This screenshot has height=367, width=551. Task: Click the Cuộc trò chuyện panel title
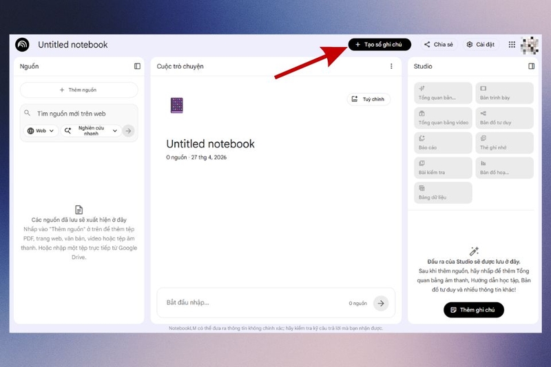click(180, 66)
